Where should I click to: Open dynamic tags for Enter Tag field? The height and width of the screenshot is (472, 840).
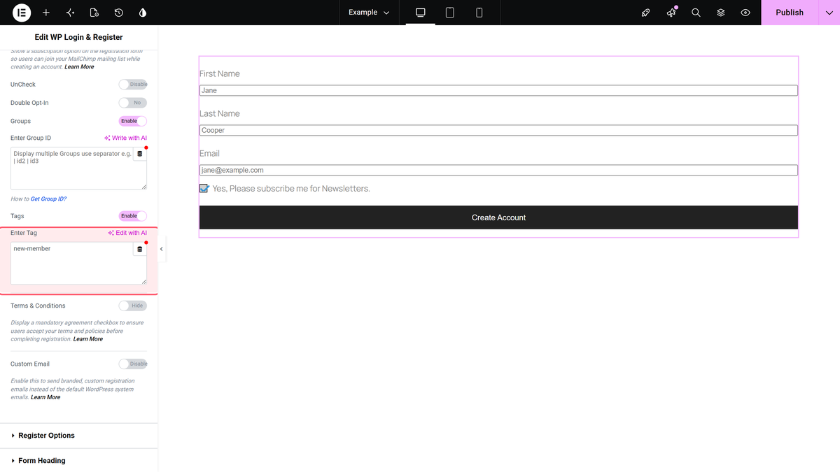pyautogui.click(x=139, y=249)
